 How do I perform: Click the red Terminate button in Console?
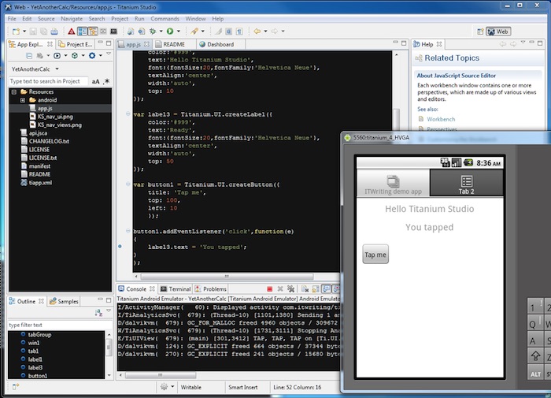pyautogui.click(x=270, y=289)
